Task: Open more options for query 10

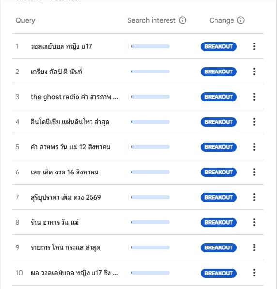Action: tap(254, 273)
